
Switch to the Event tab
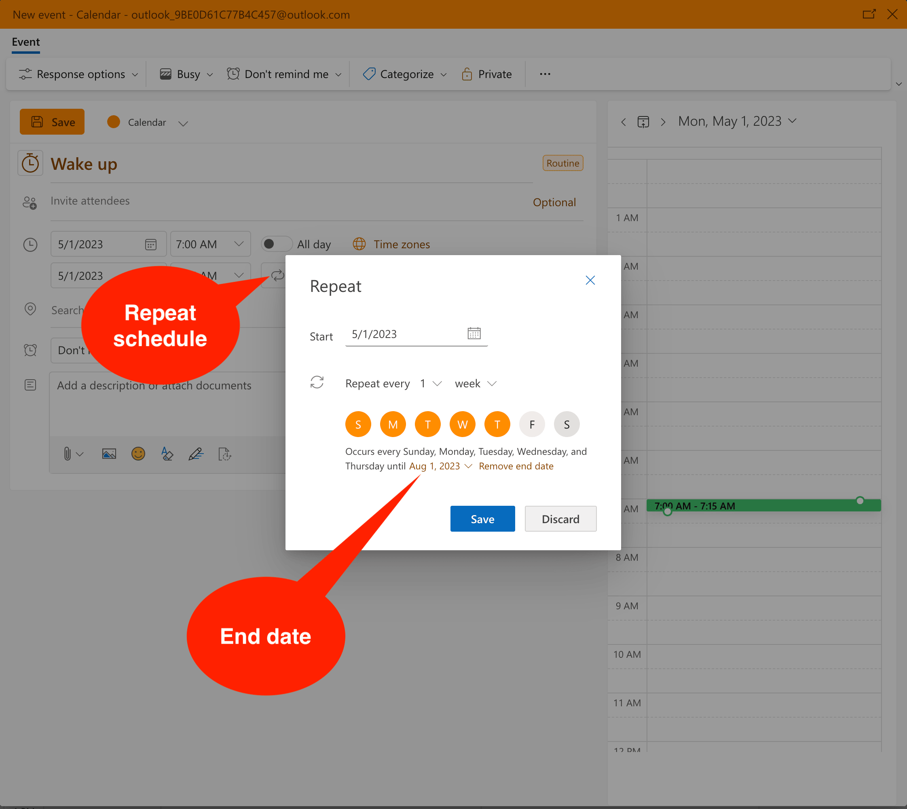tap(25, 42)
